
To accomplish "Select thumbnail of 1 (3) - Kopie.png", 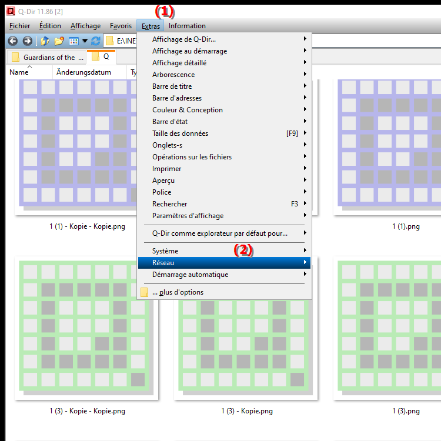I will tap(246, 349).
